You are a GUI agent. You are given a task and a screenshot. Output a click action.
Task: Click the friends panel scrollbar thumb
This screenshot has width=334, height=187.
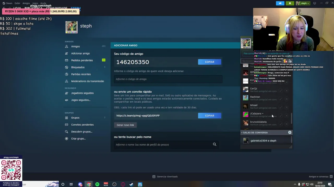291,119
